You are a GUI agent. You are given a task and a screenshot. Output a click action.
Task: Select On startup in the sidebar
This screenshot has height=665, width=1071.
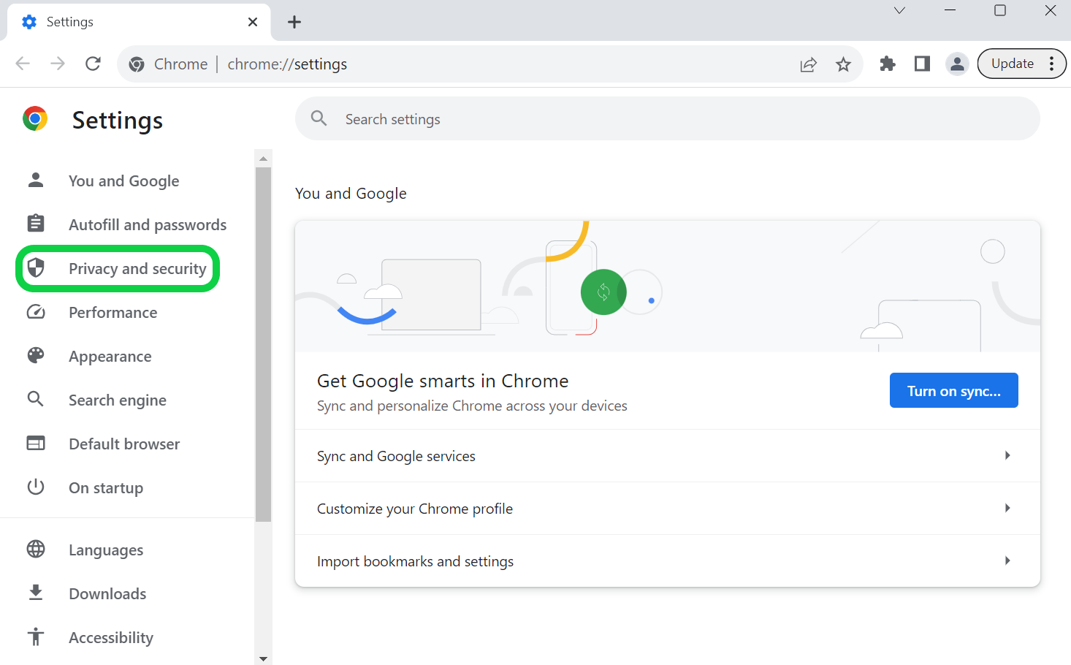[x=106, y=487]
